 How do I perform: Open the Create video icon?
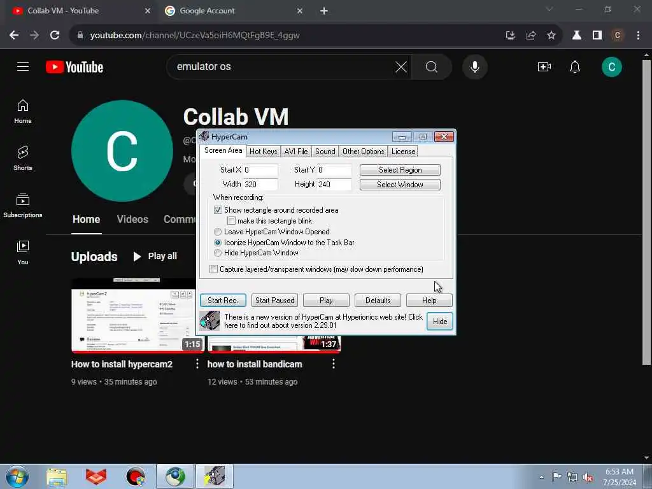544,66
